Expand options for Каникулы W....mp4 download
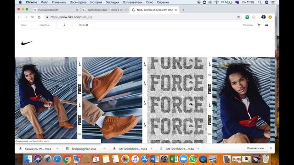The width and height of the screenshot is (294, 165). tap(57, 148)
